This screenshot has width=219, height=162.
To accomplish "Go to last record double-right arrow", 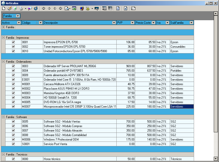I will (x=61, y=8).
